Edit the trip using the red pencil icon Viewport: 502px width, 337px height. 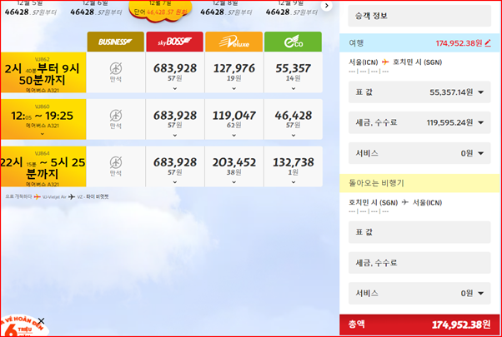[x=488, y=43]
